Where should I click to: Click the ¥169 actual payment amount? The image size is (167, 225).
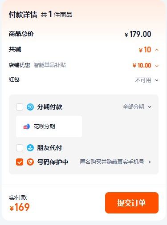pyautogui.click(x=20, y=207)
